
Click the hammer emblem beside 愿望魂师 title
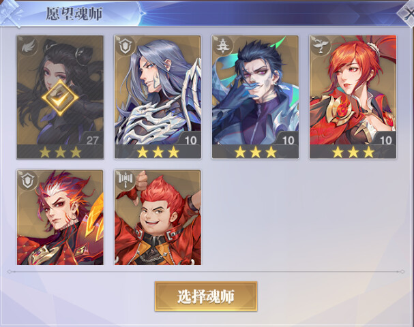click(x=11, y=13)
